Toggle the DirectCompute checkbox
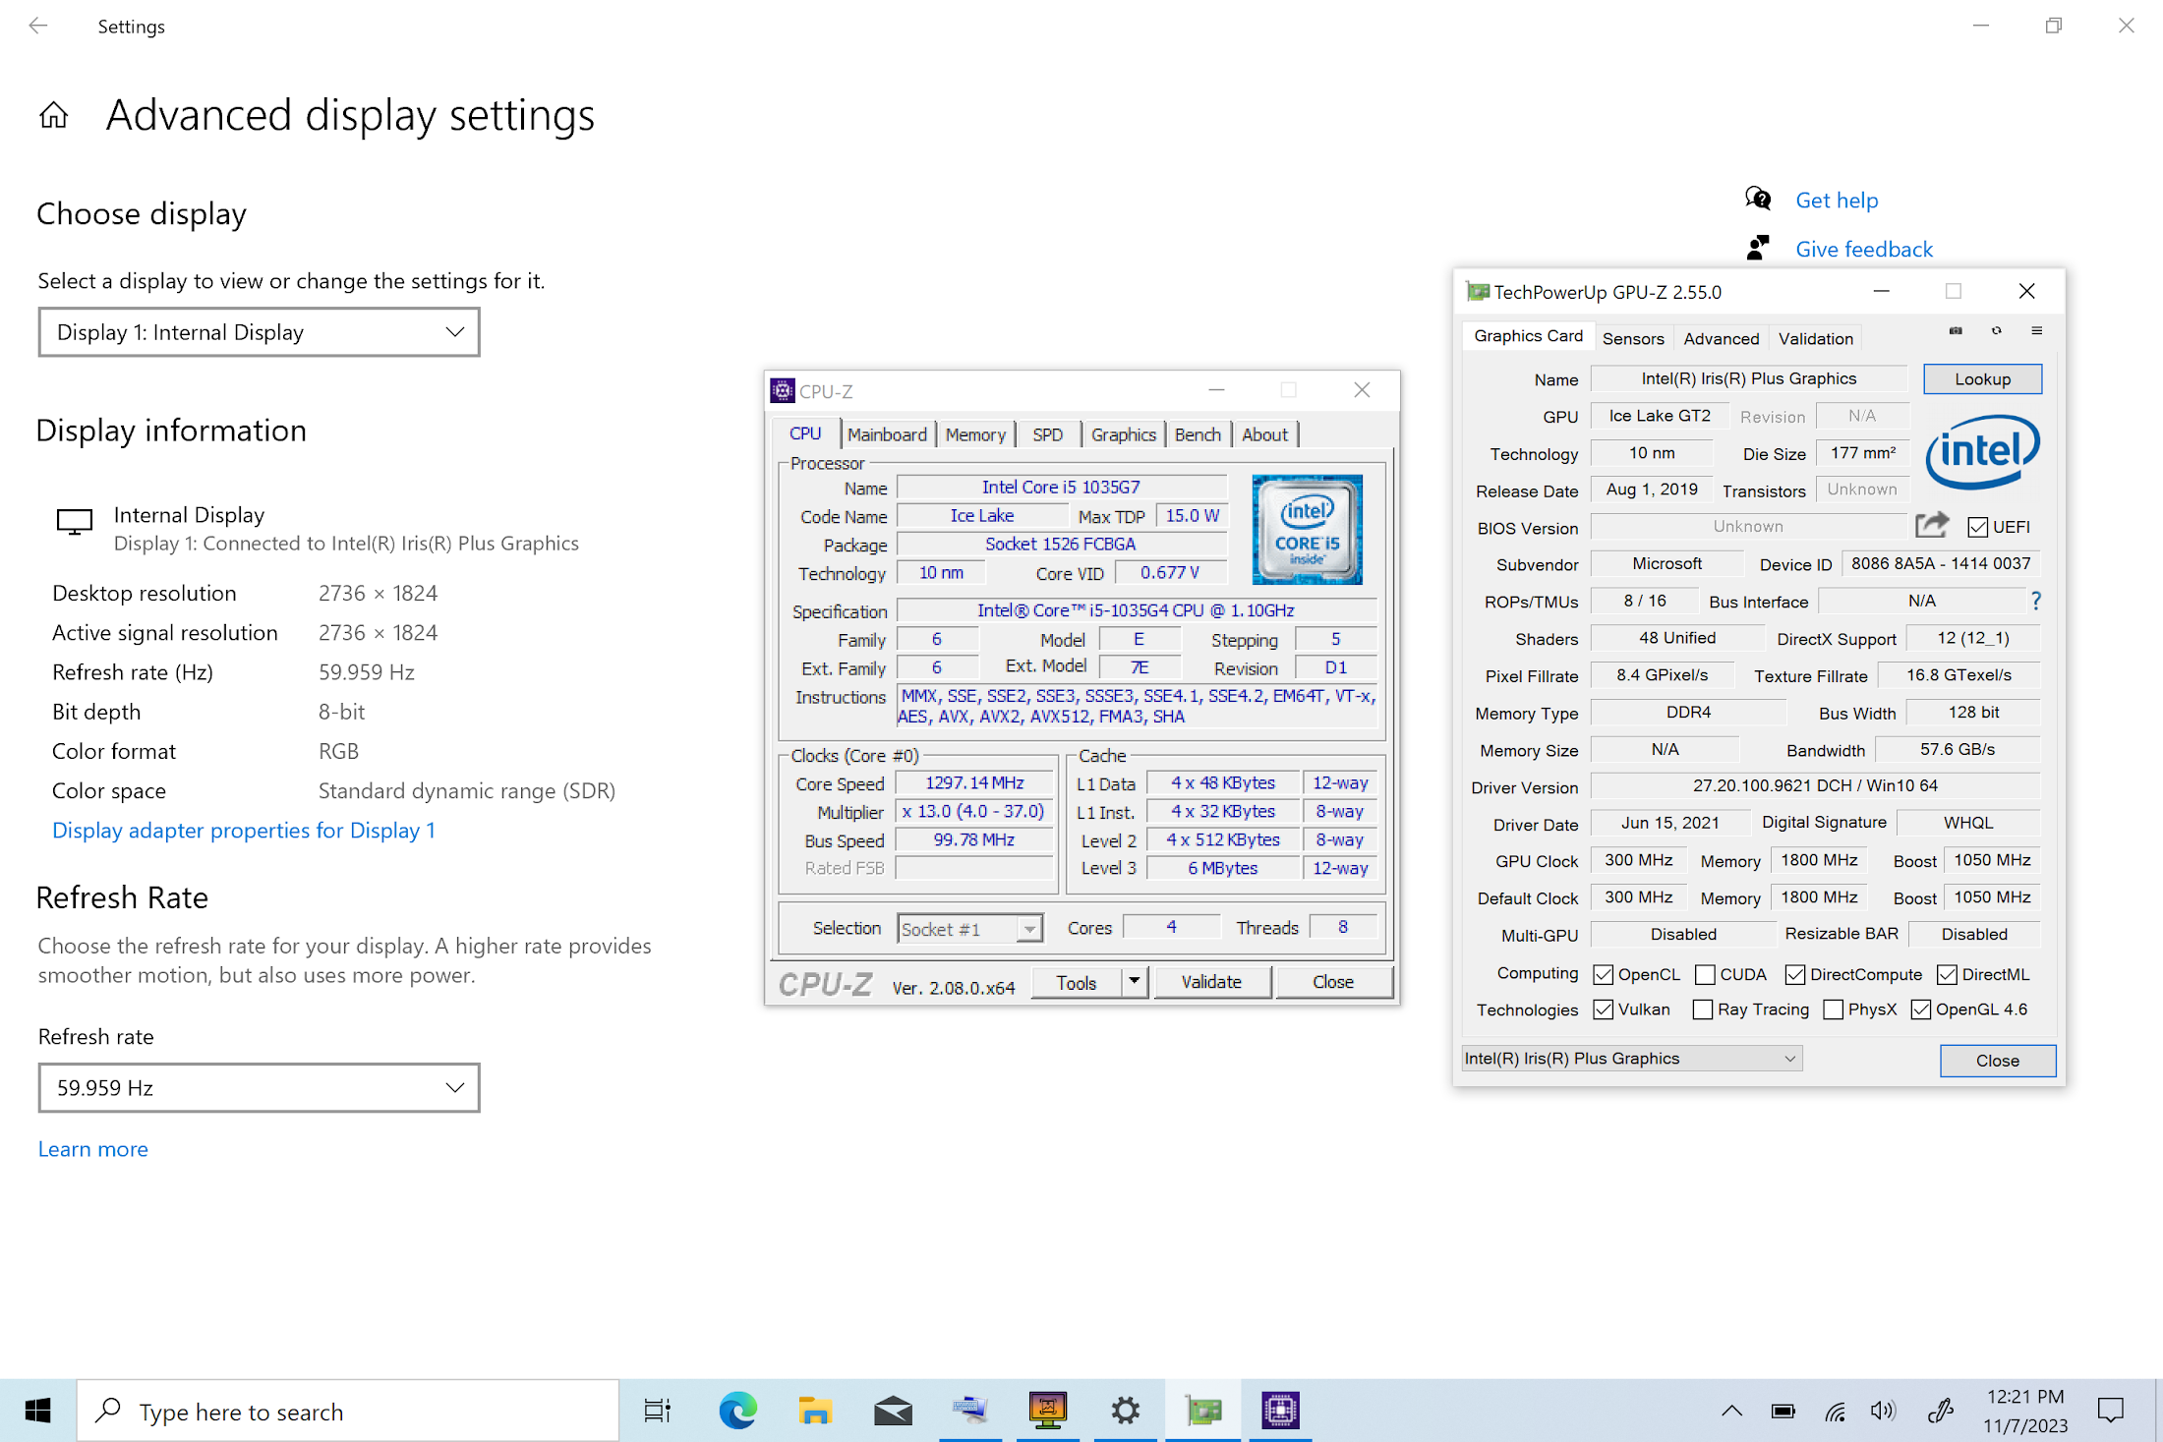The width and height of the screenshot is (2163, 1442). click(1795, 974)
